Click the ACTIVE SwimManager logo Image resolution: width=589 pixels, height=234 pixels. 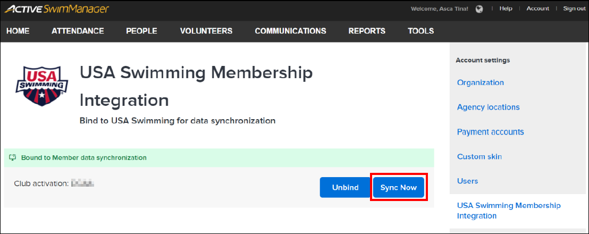pos(57,9)
